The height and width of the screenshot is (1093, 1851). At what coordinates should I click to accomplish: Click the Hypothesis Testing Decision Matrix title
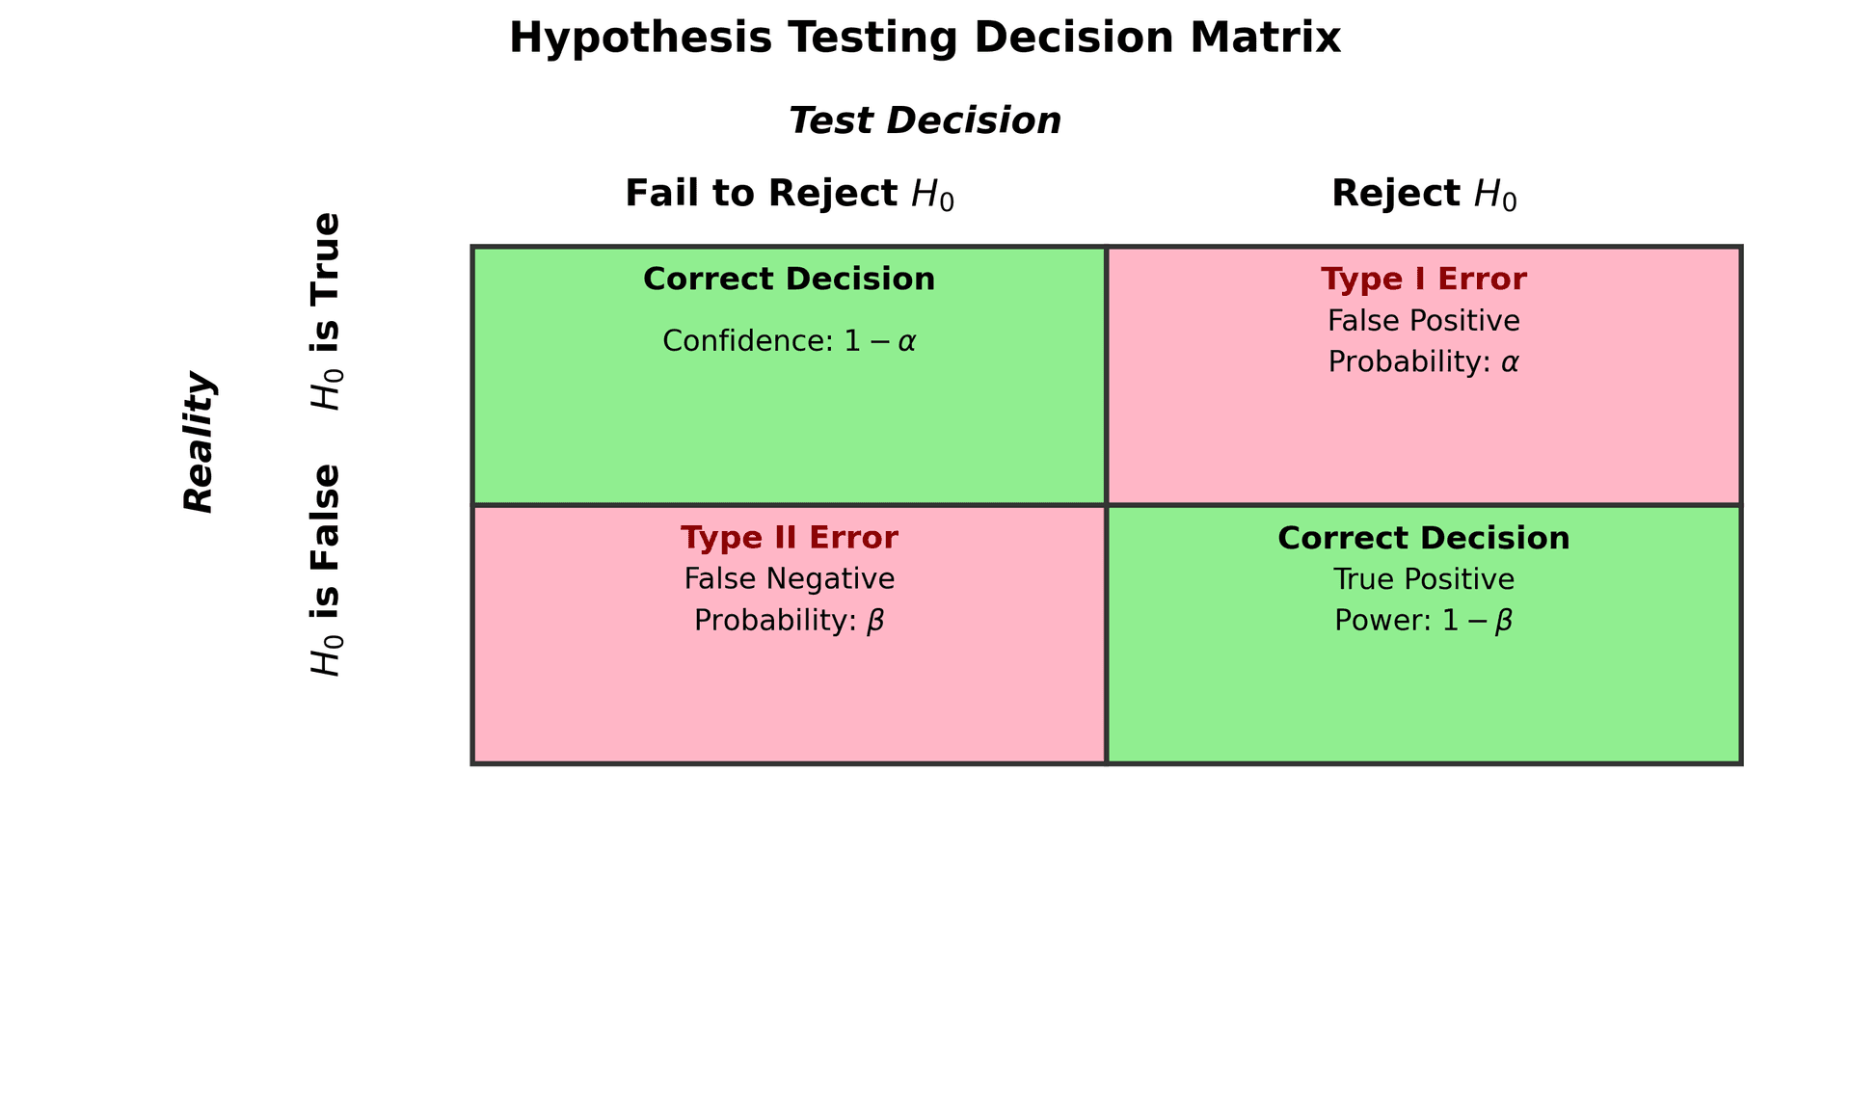click(925, 39)
